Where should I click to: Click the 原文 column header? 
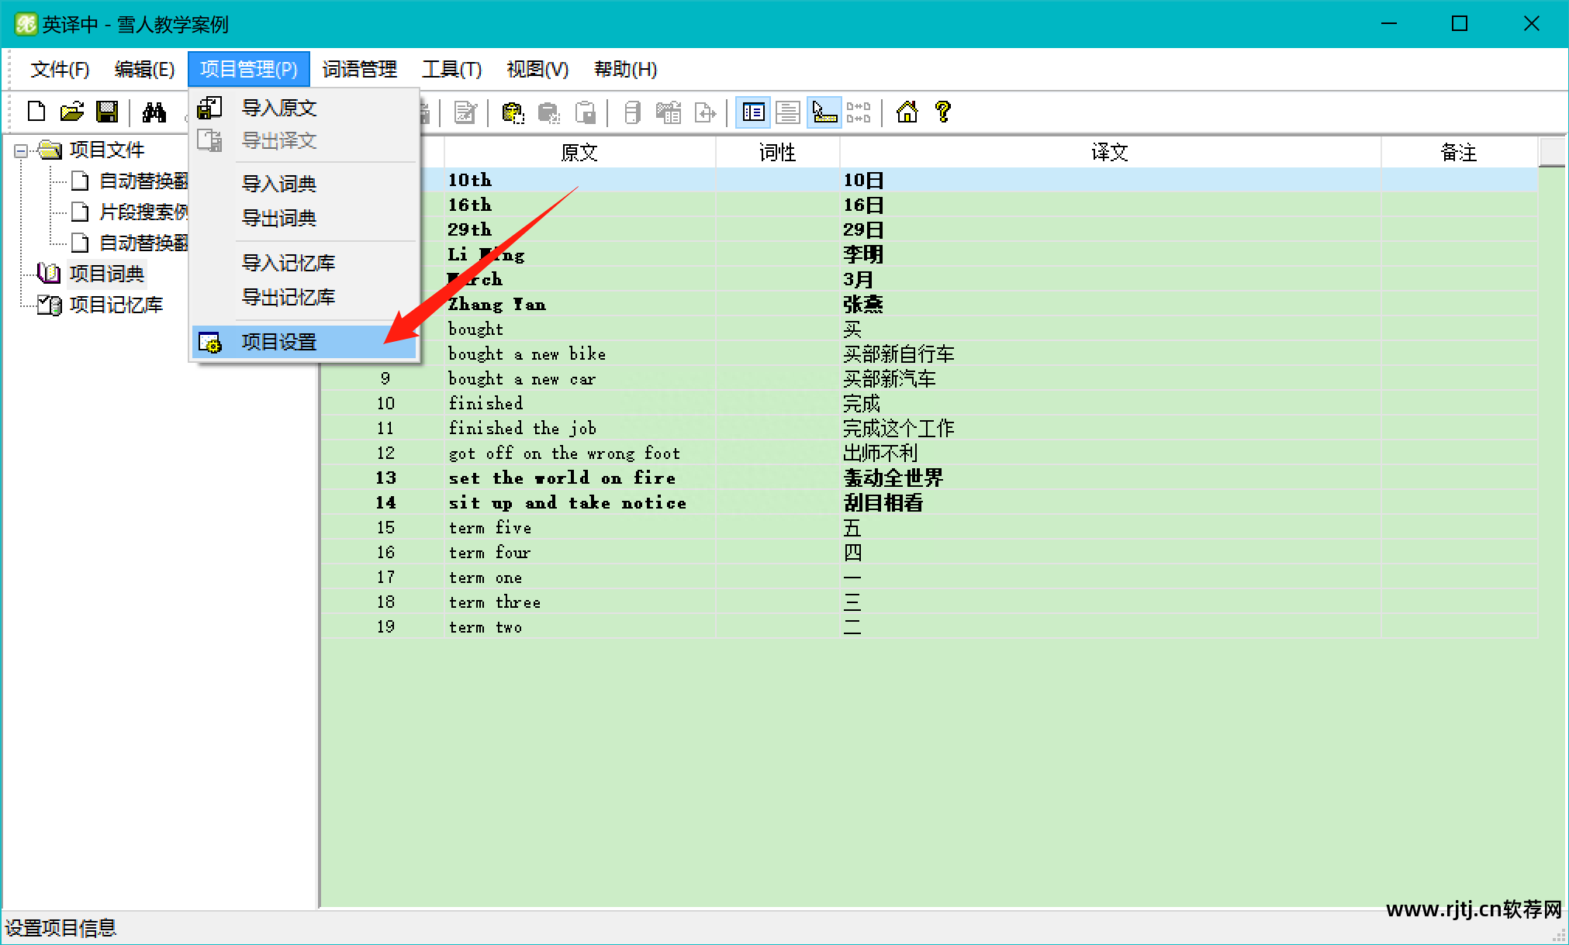[579, 153]
